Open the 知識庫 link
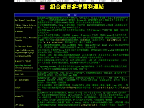 coord(18,87)
